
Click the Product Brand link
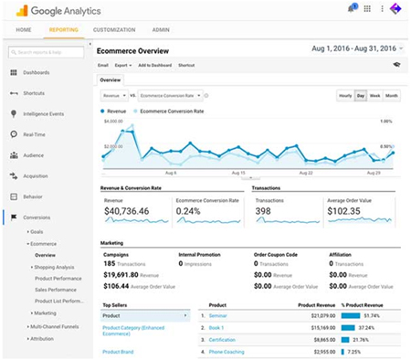coord(118,352)
